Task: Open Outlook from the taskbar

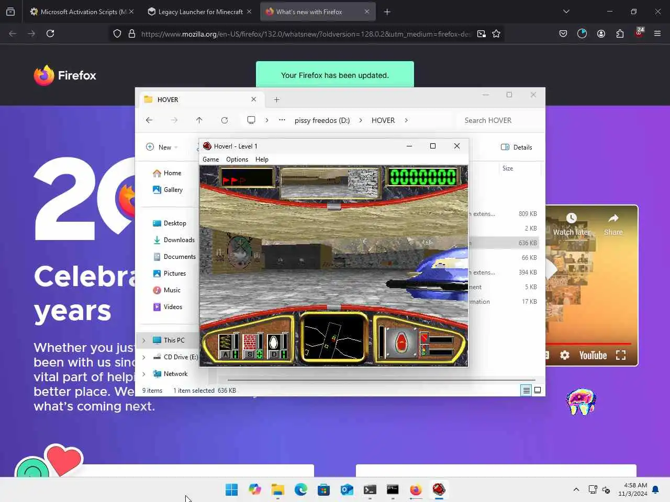Action: 347,489
